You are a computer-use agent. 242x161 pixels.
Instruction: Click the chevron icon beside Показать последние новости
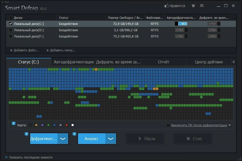point(6,157)
